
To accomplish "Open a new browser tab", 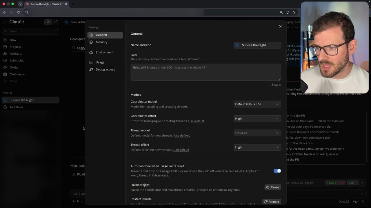I will pos(73,4).
